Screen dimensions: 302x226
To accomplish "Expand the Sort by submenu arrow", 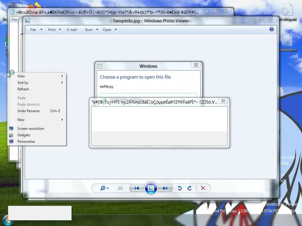I will coord(62,83).
